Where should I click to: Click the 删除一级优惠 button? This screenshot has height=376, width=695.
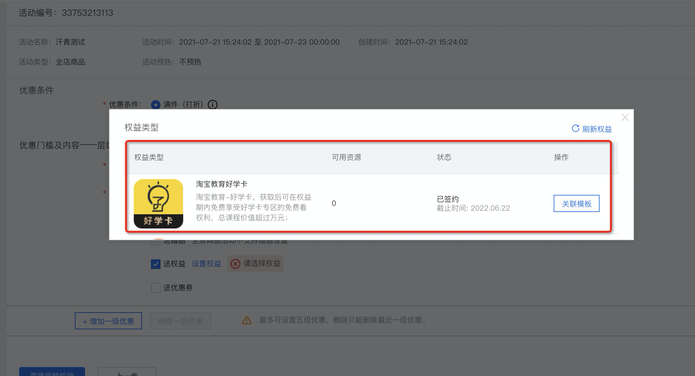pyautogui.click(x=181, y=321)
